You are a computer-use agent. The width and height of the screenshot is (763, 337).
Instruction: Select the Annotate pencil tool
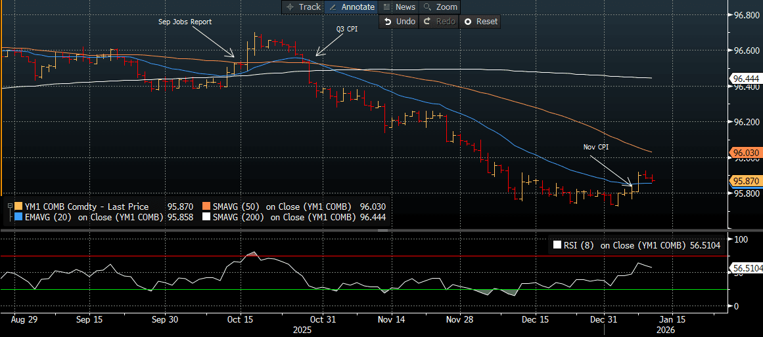(351, 7)
